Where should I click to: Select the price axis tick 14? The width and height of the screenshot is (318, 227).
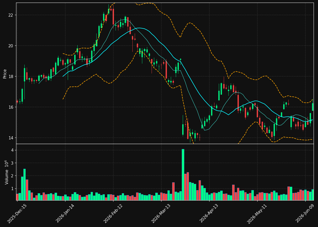click(x=10, y=138)
